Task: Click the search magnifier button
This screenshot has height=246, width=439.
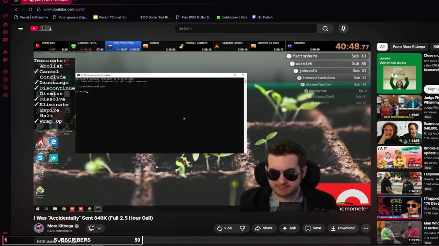Action: (325, 28)
